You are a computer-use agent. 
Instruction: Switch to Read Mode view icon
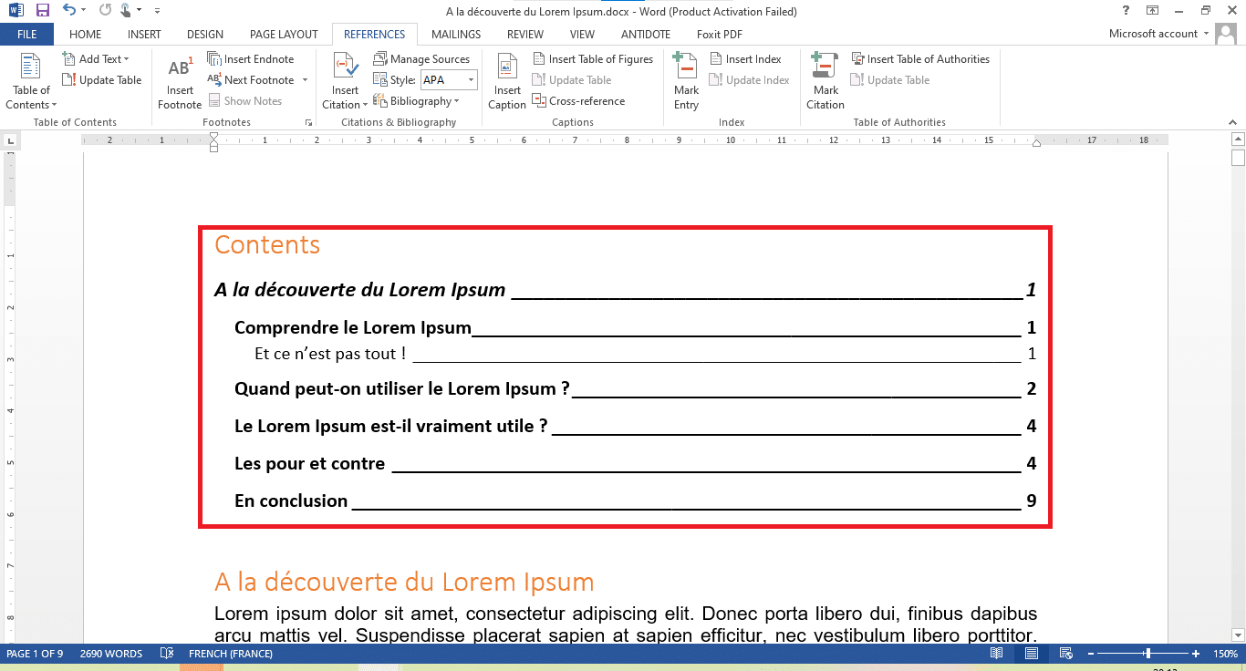(997, 654)
